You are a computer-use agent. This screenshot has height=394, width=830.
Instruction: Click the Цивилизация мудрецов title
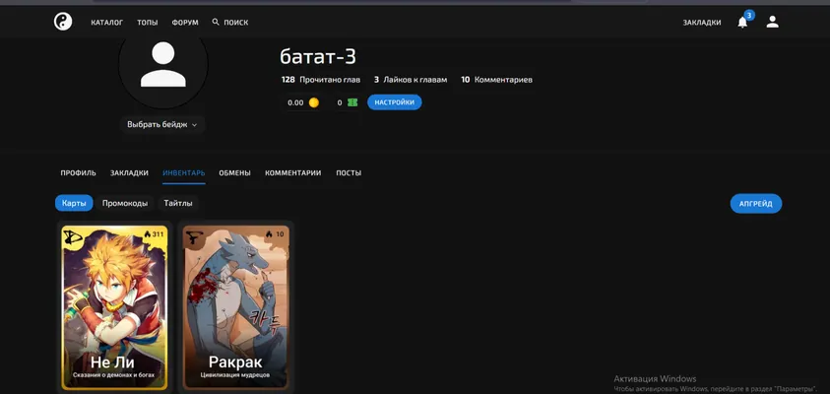point(235,375)
